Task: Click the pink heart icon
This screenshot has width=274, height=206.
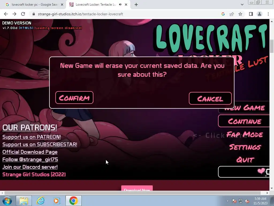Action: (261, 170)
